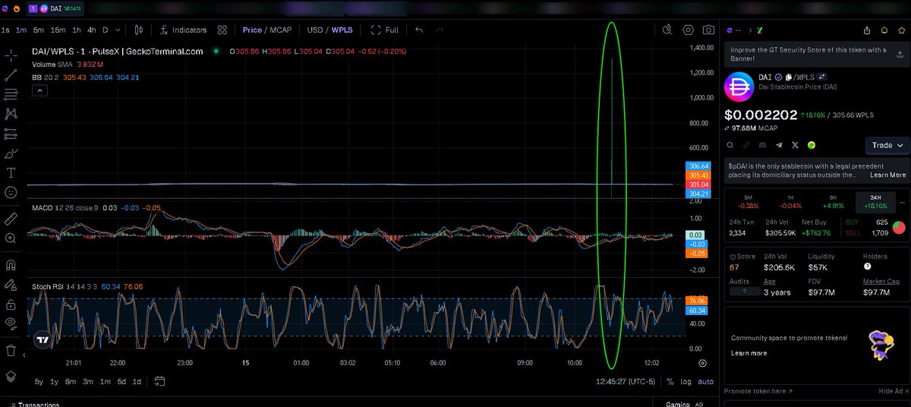Select the pattern drawing tool
The height and width of the screenshot is (407, 911).
point(11,114)
